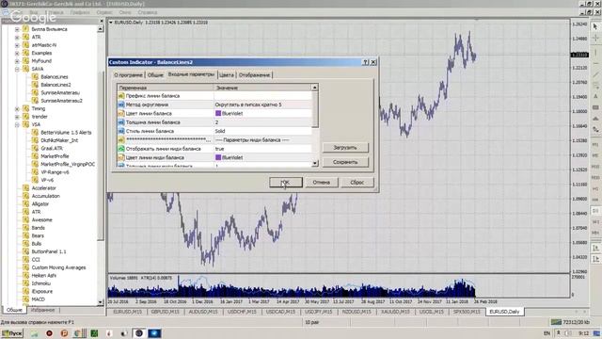Click the 'Загрузить' button
Image resolution: width=602 pixels, height=339 pixels.
click(x=345, y=148)
